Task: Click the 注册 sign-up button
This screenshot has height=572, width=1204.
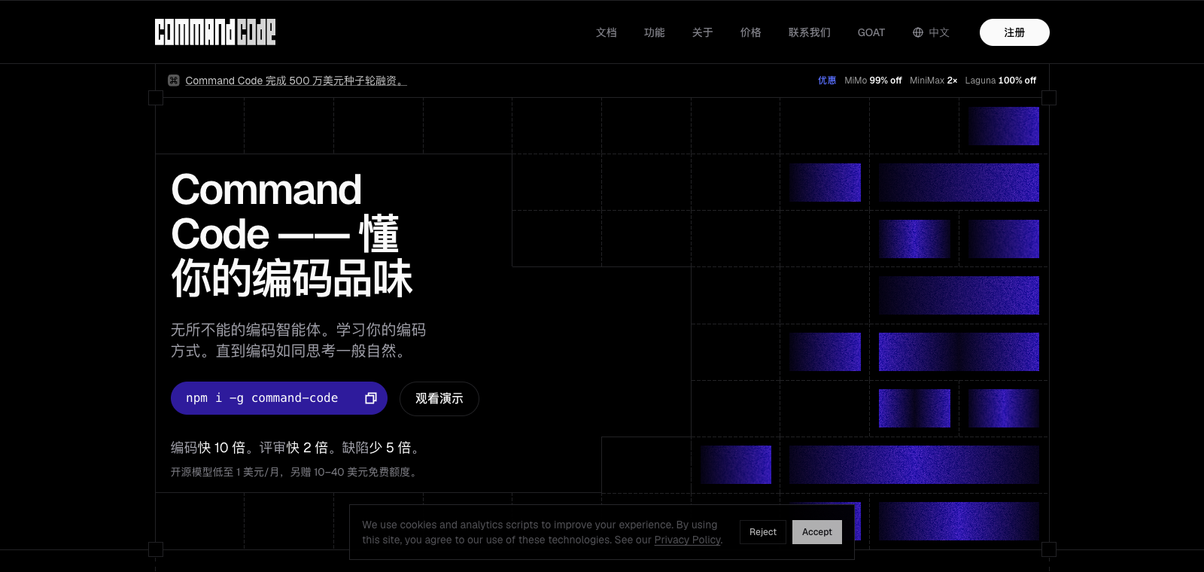Action: 1014,32
